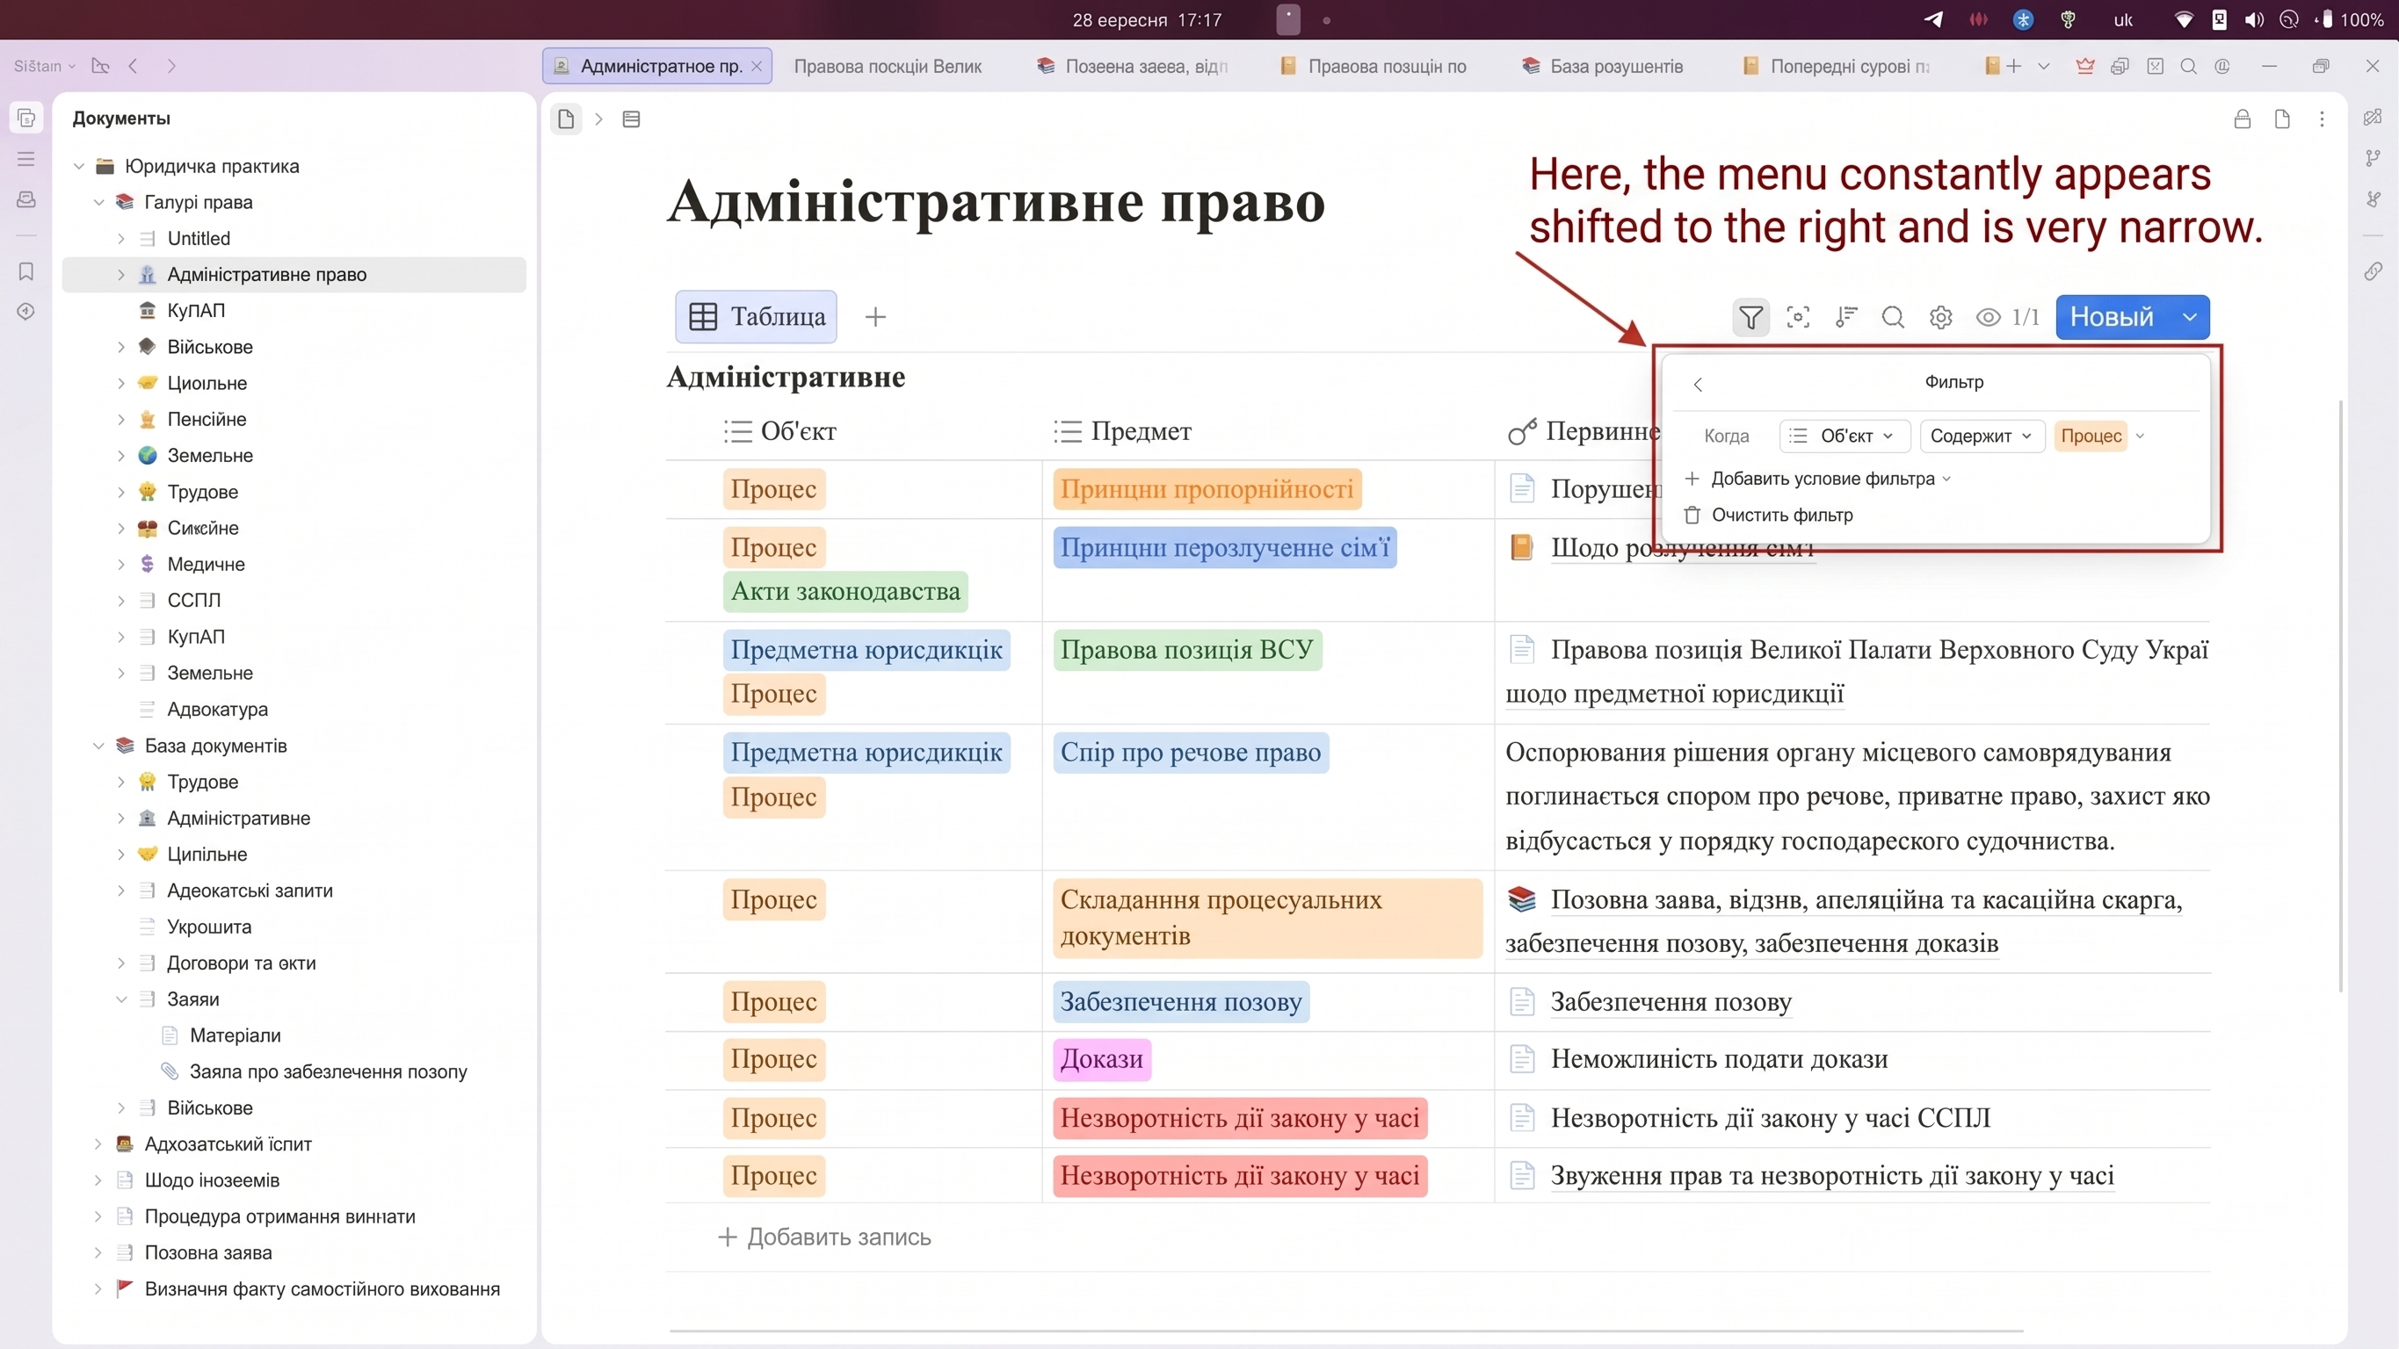The width and height of the screenshot is (2399, 1349).
Task: Click the filter funnel icon
Action: click(1750, 317)
